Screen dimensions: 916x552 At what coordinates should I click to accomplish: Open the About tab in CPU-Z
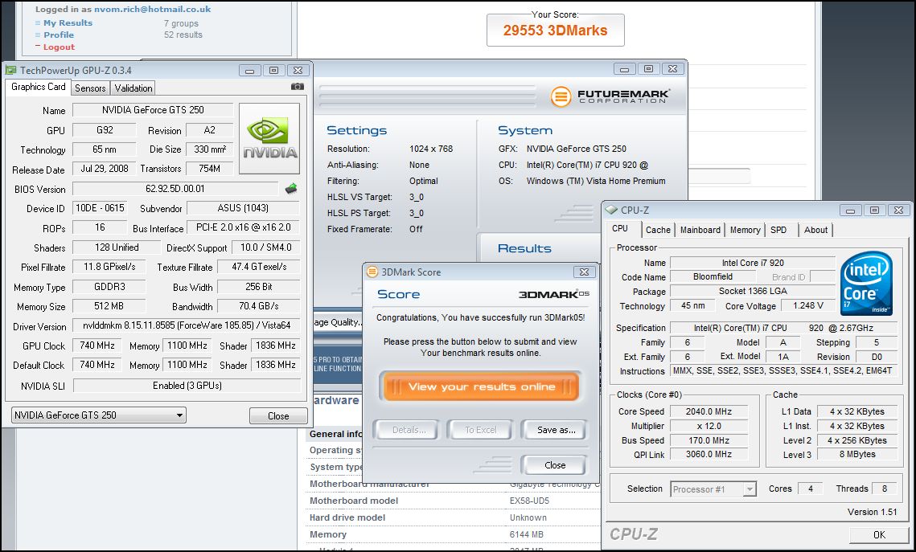pos(816,230)
